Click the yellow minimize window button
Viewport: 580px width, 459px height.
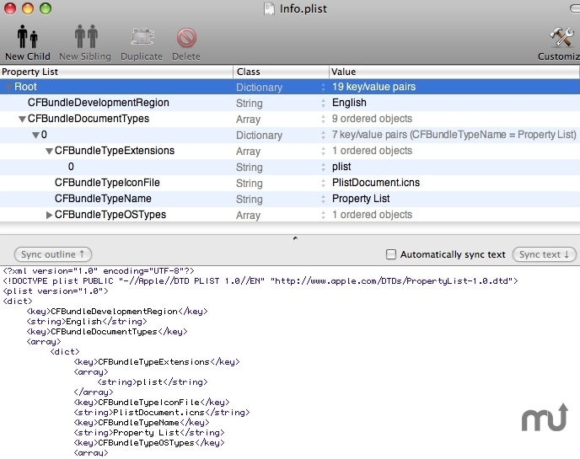click(x=28, y=8)
